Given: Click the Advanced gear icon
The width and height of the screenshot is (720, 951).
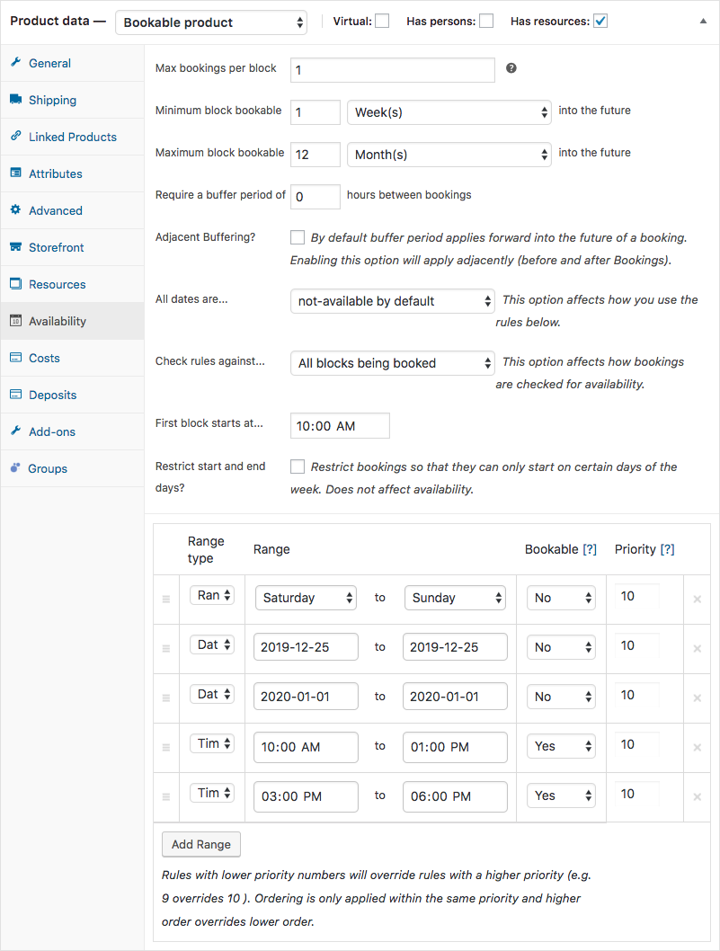Looking at the screenshot, I should tap(17, 210).
